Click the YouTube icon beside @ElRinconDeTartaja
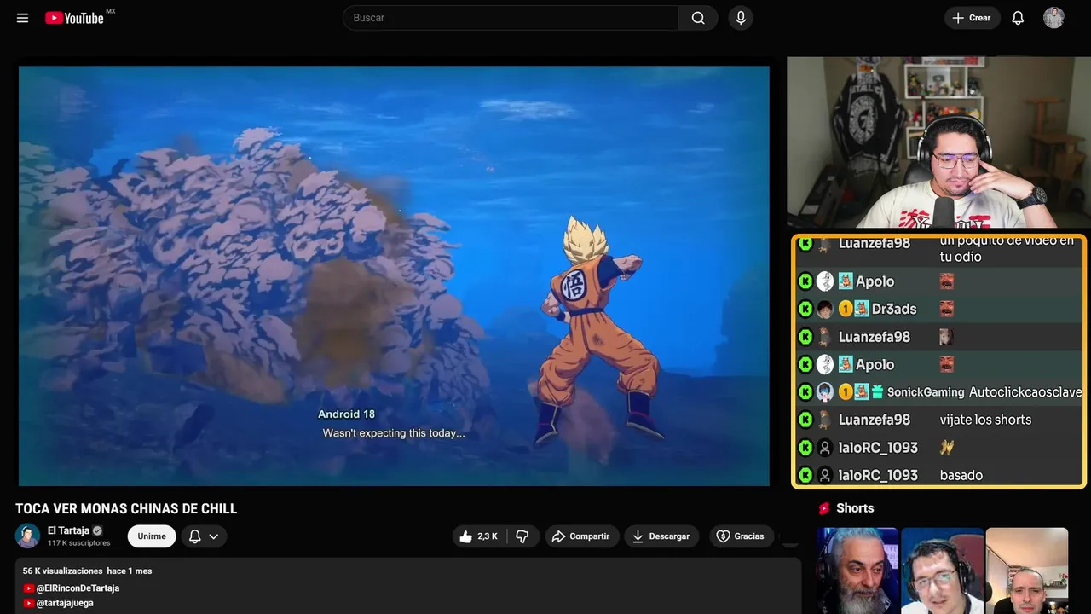 coord(29,588)
